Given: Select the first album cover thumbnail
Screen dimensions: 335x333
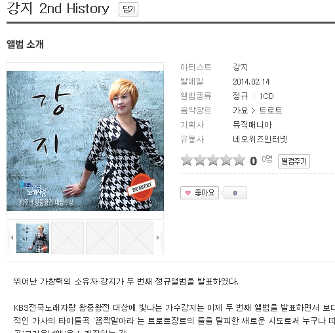Looking at the screenshot, I should (33, 238).
